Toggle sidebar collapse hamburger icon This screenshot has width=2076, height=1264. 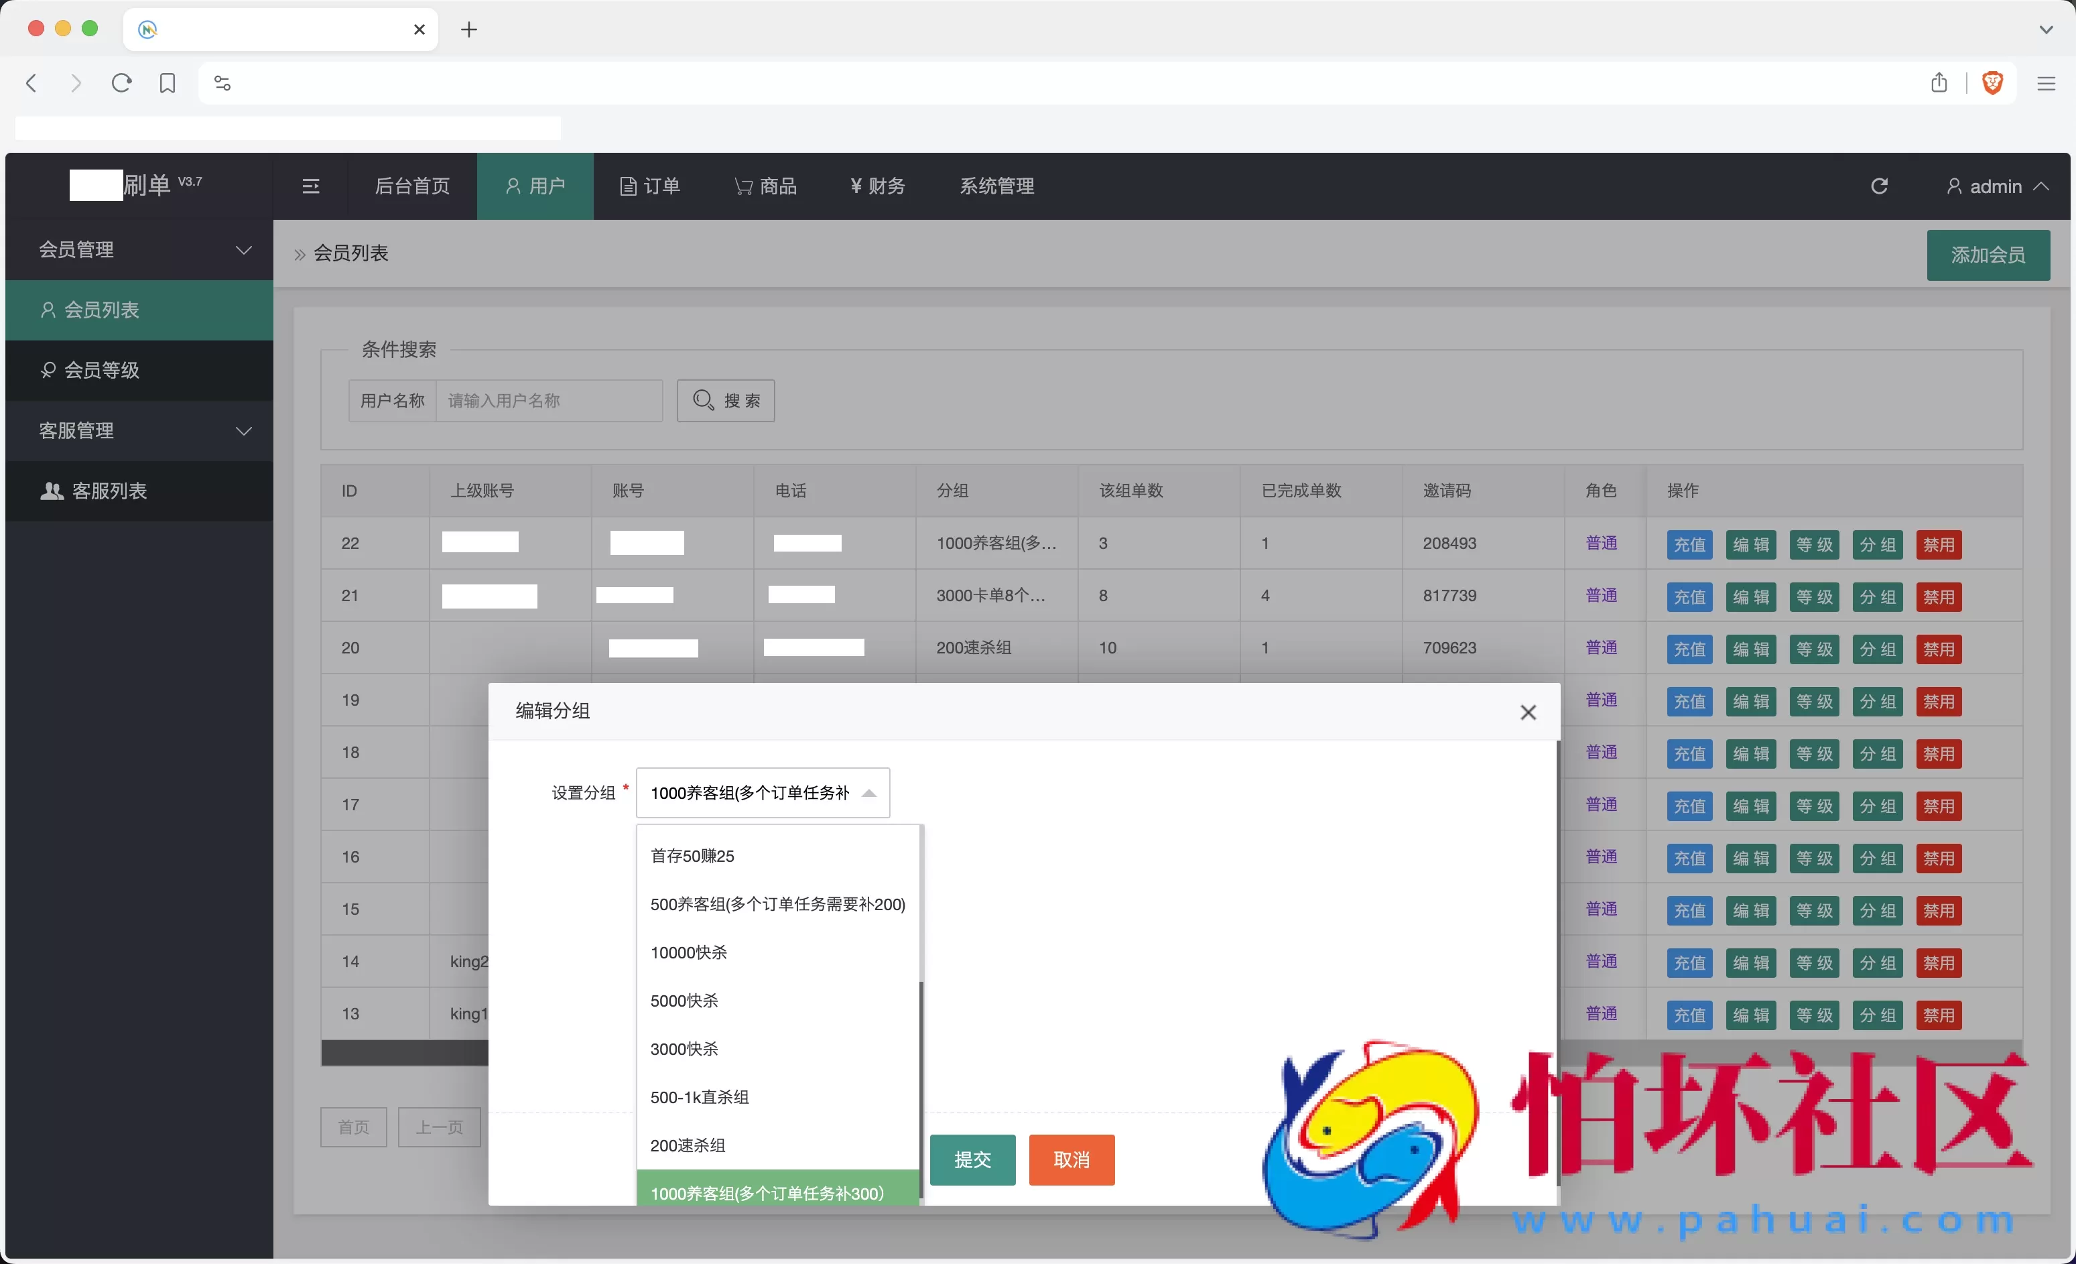(x=311, y=186)
